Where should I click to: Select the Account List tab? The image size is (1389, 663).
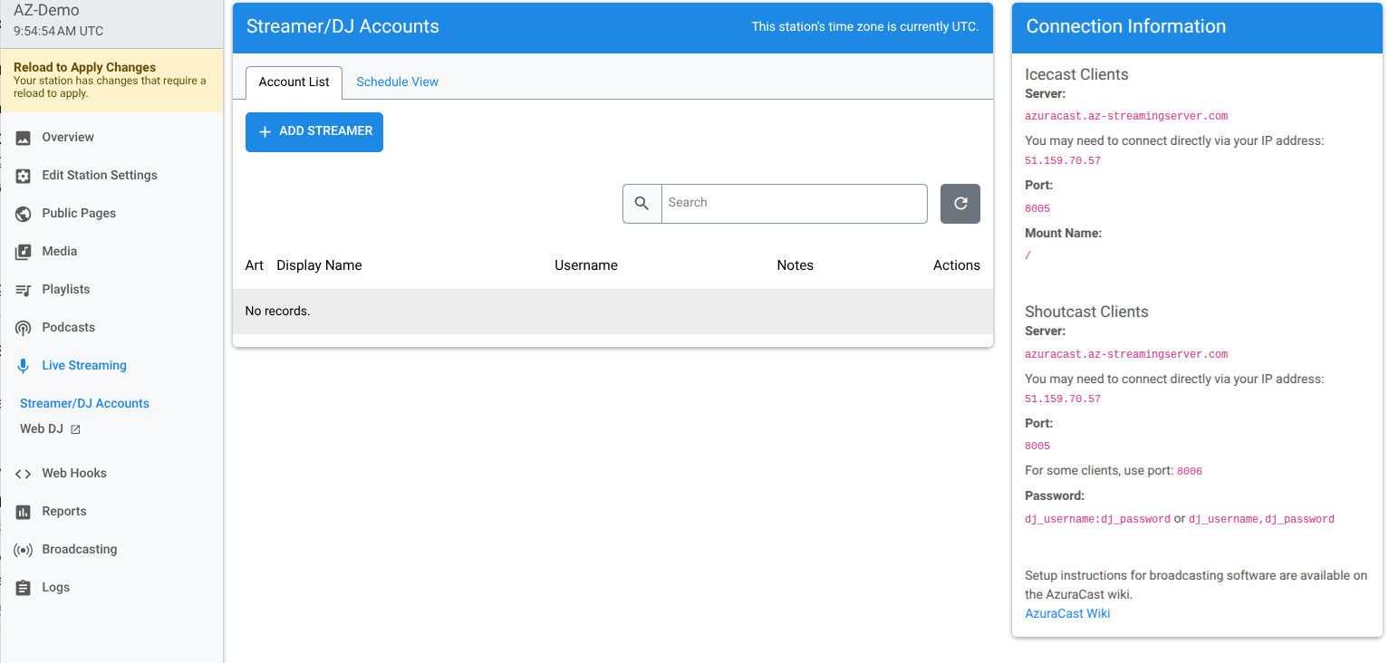[x=294, y=82]
